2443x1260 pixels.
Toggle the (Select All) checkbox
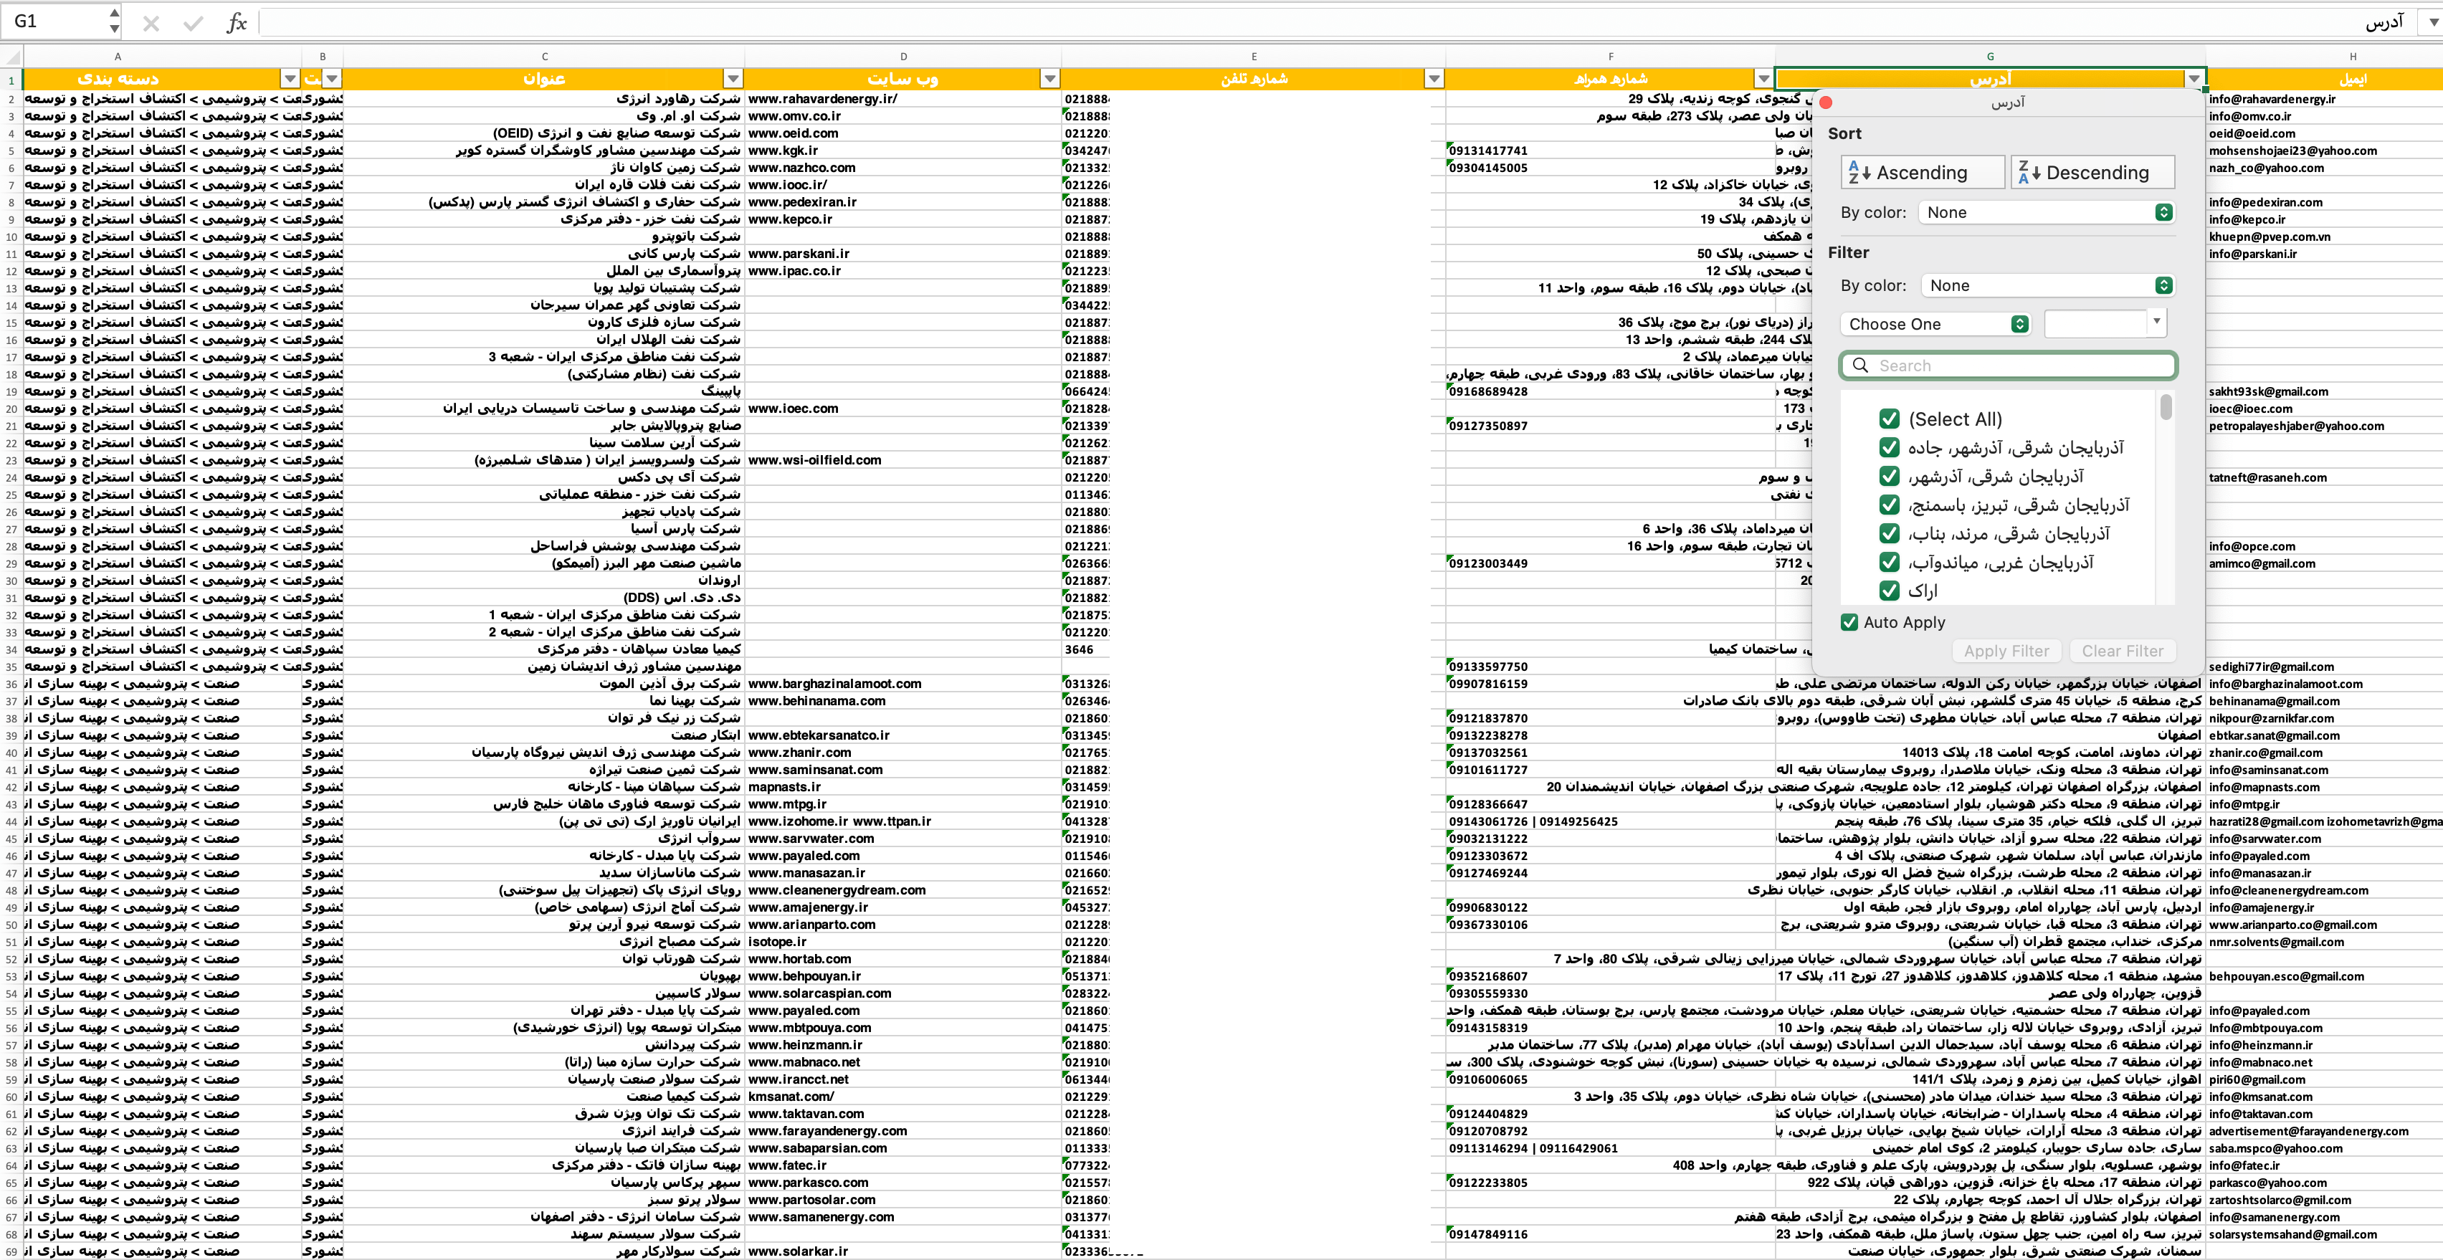pyautogui.click(x=1889, y=419)
